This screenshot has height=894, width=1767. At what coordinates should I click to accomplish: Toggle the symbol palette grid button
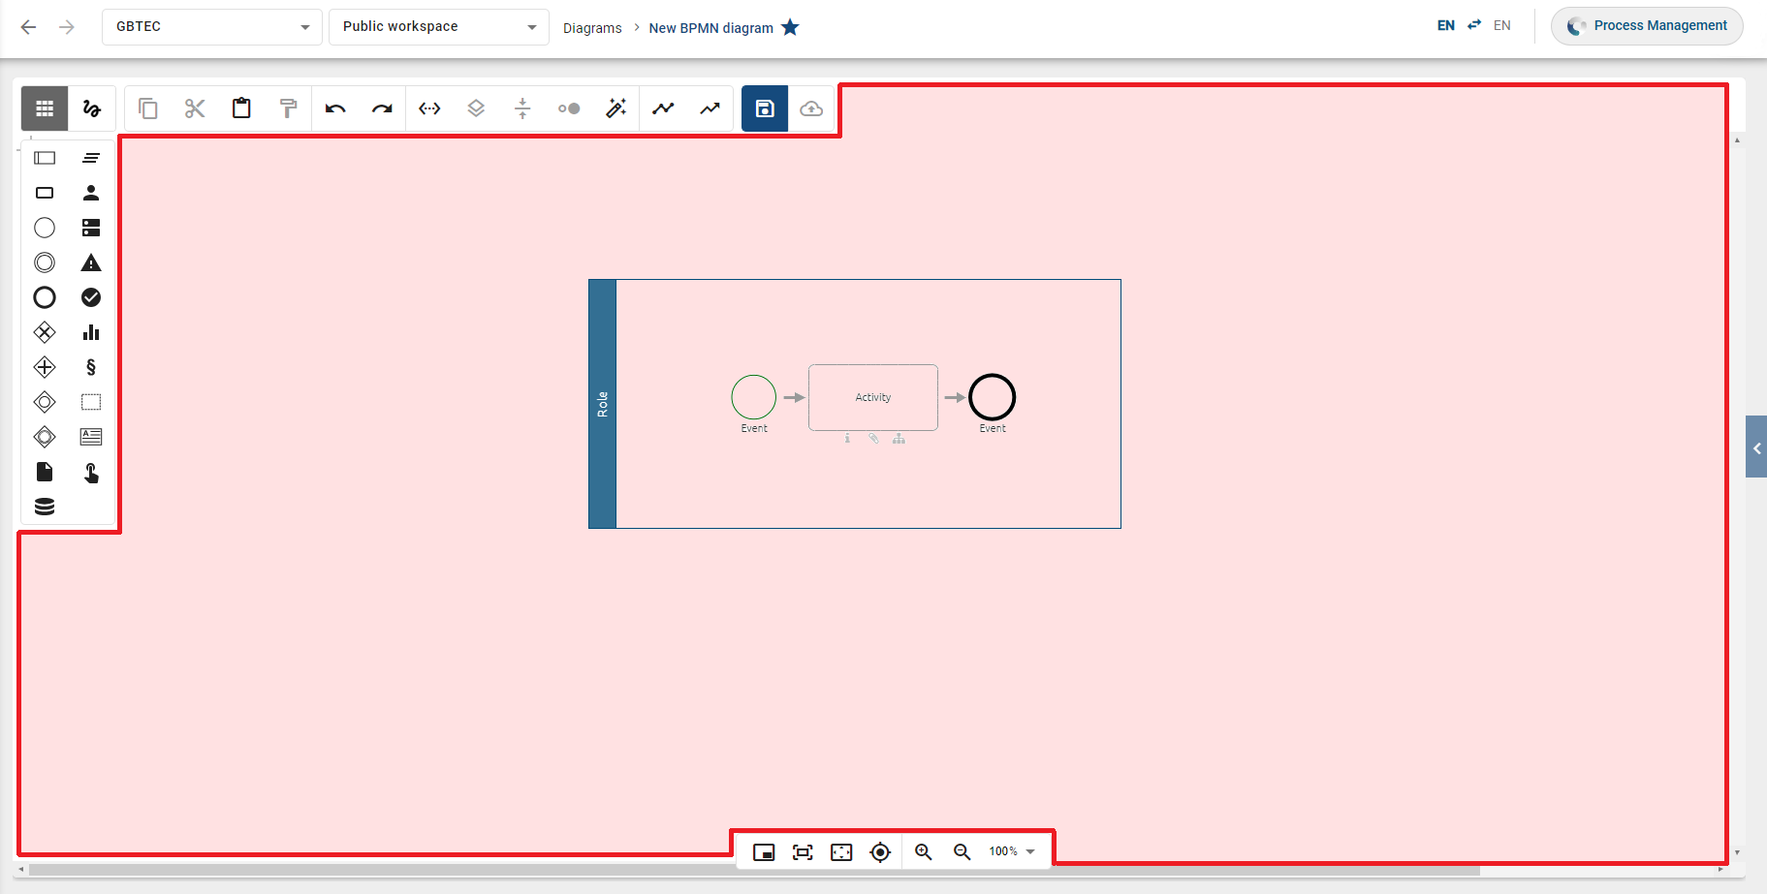coord(45,108)
